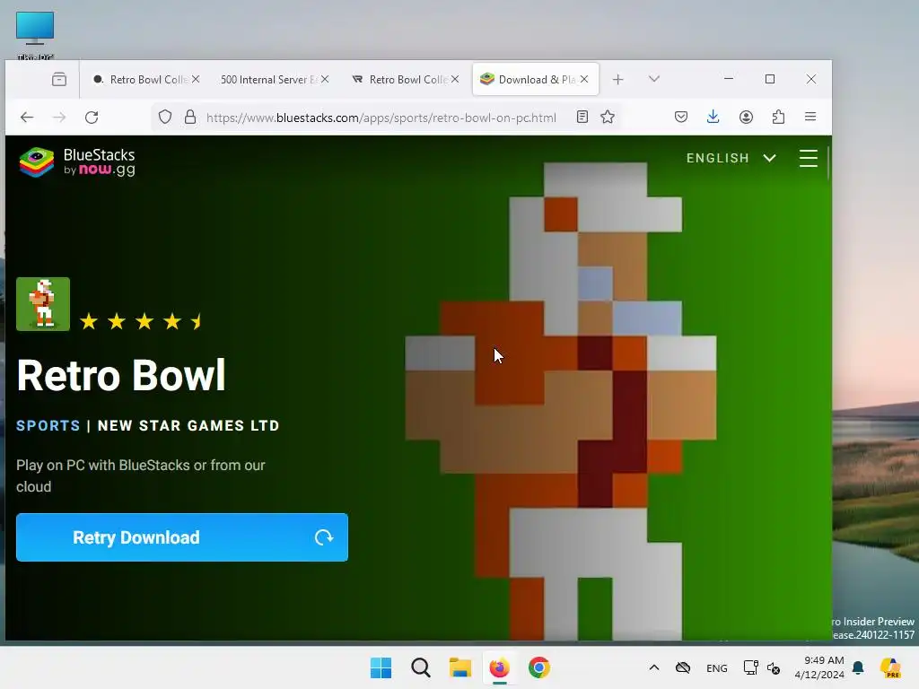Open network status tray icon
919x689 pixels.
(751, 667)
